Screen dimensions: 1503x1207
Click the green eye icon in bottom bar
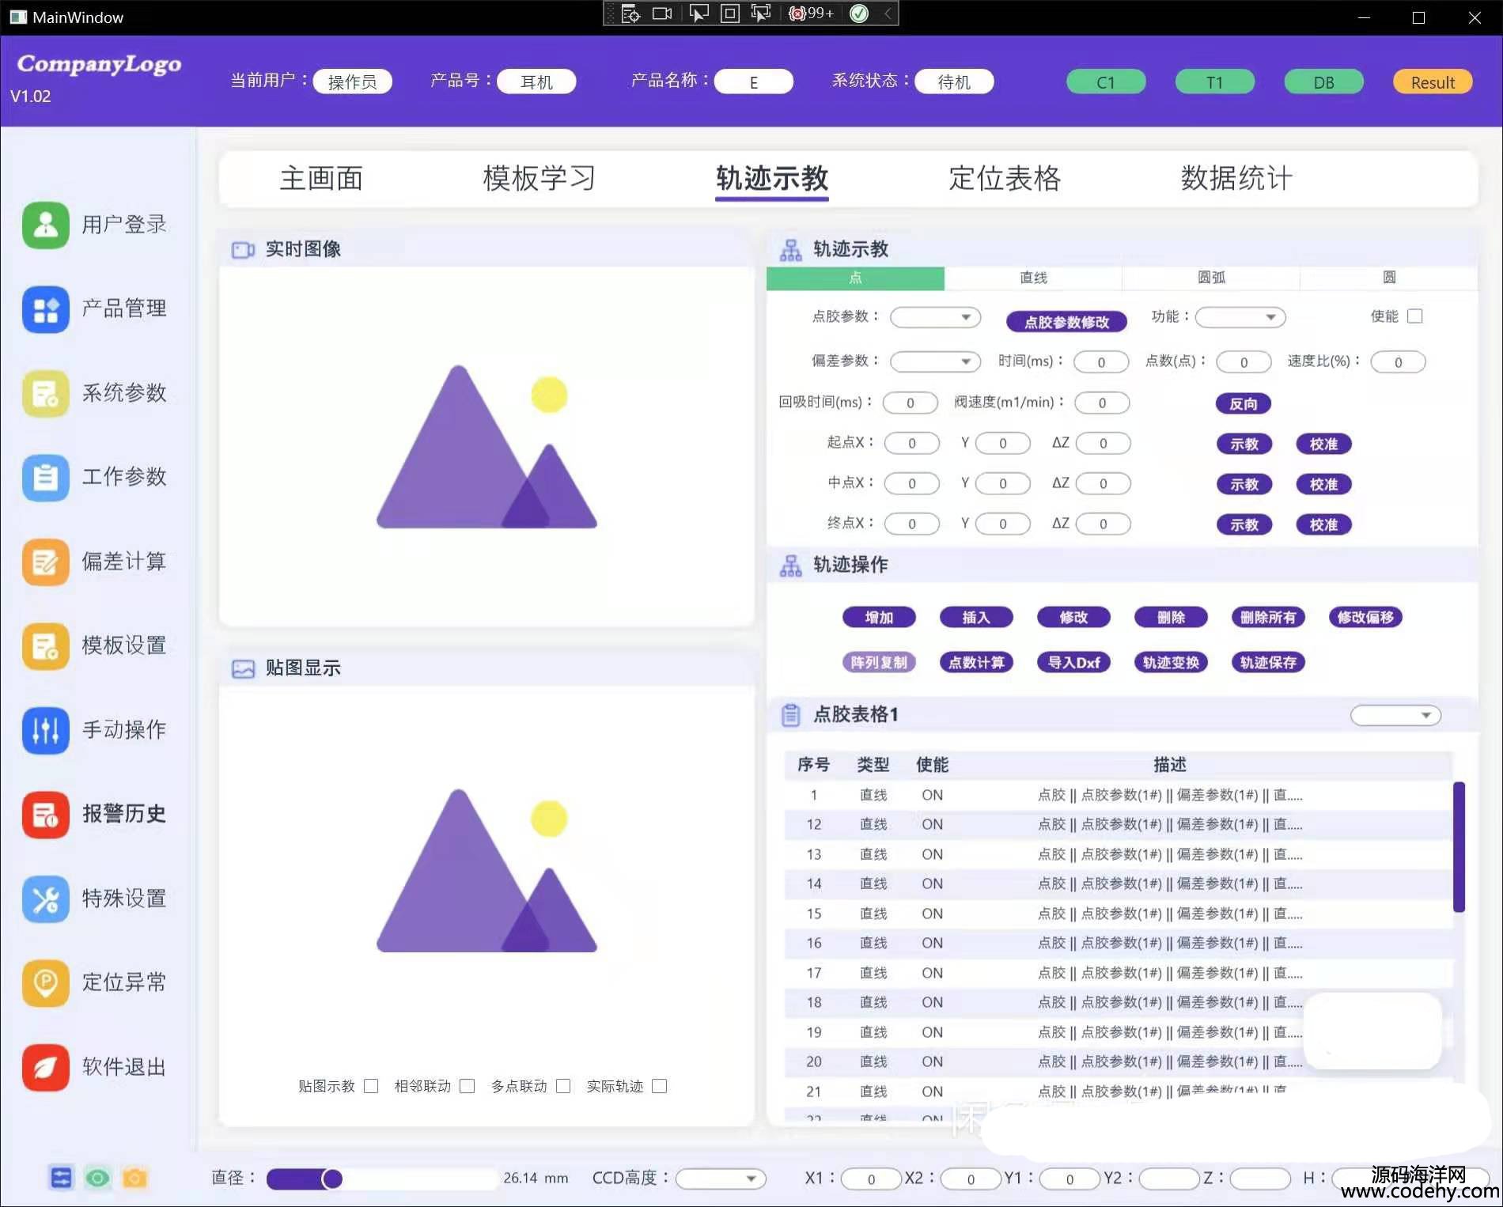pos(98,1178)
